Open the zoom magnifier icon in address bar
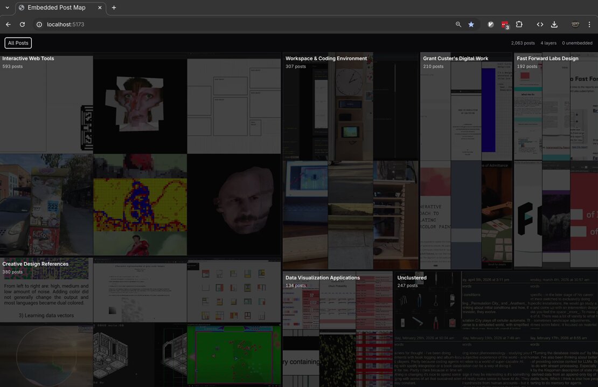Viewport: 598px width, 387px height. (x=458, y=24)
